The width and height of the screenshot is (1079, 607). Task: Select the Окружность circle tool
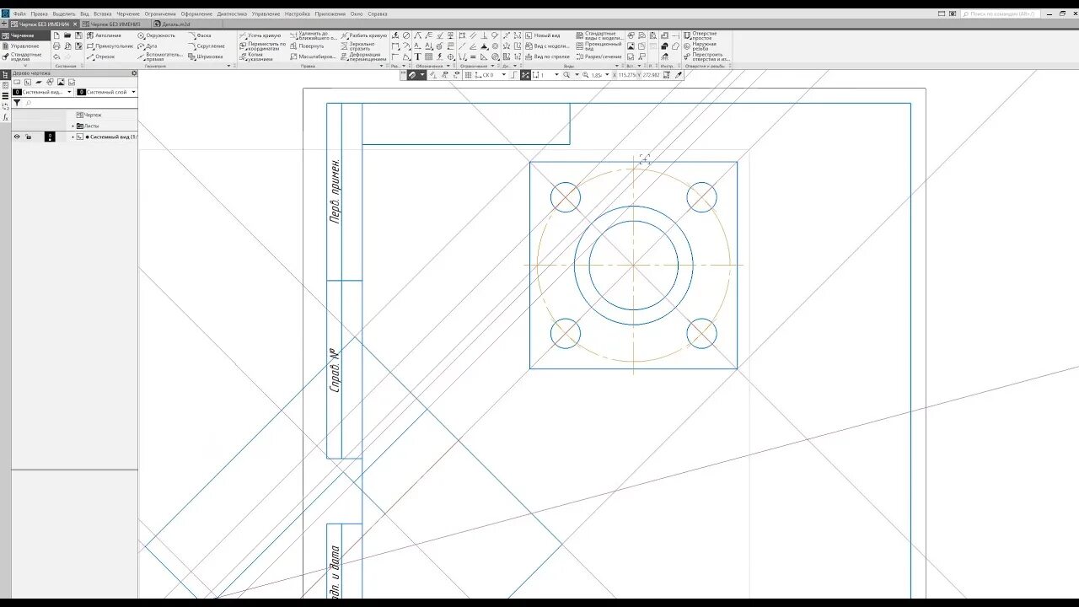(156, 35)
